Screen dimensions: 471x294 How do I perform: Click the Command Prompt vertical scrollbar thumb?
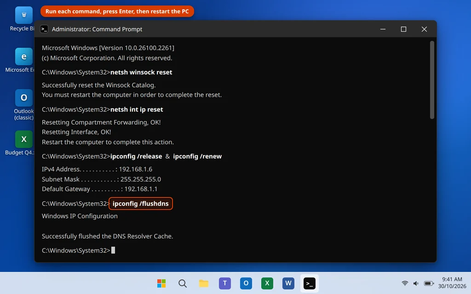click(432, 80)
